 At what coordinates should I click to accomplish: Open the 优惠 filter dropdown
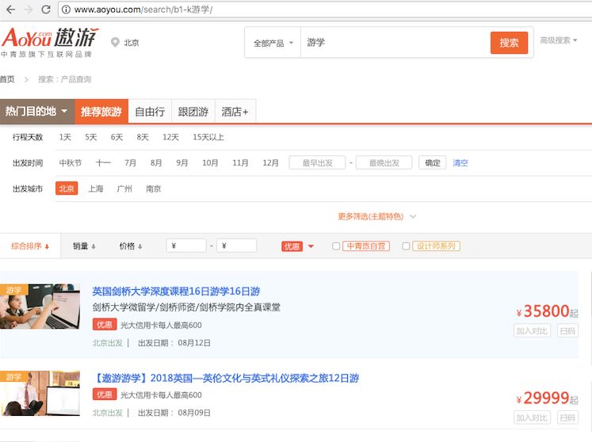point(298,246)
